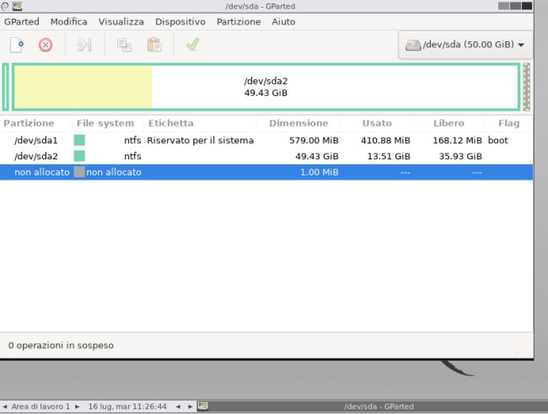Viewport: 548px width, 414px height.
Task: Click the Delete partition toolbar icon
Action: pyautogui.click(x=46, y=46)
